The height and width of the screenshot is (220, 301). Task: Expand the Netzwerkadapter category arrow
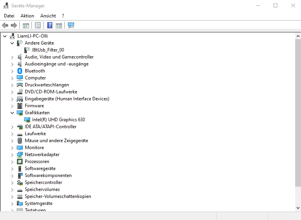coord(12,155)
